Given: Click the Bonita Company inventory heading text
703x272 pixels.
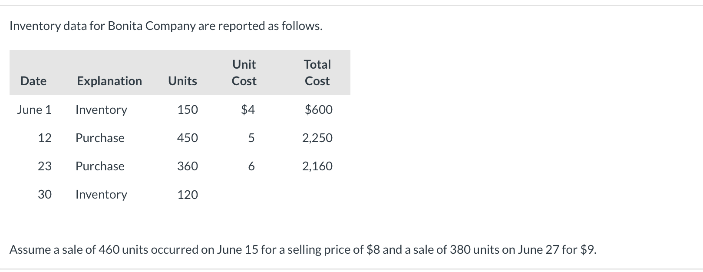Looking at the screenshot, I should [x=166, y=26].
